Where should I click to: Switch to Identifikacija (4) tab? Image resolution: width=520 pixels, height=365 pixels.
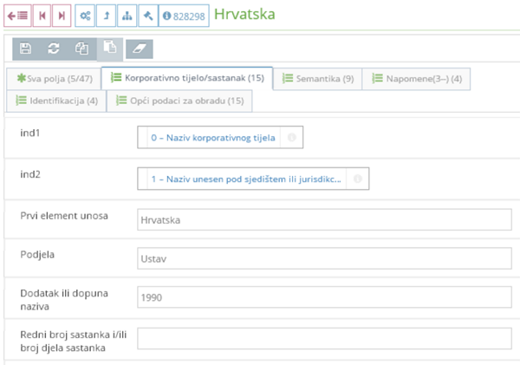tap(56, 101)
